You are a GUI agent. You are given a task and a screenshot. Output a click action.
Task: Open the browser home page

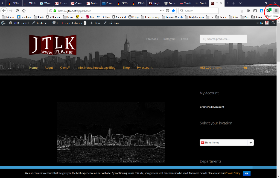pos(24,11)
